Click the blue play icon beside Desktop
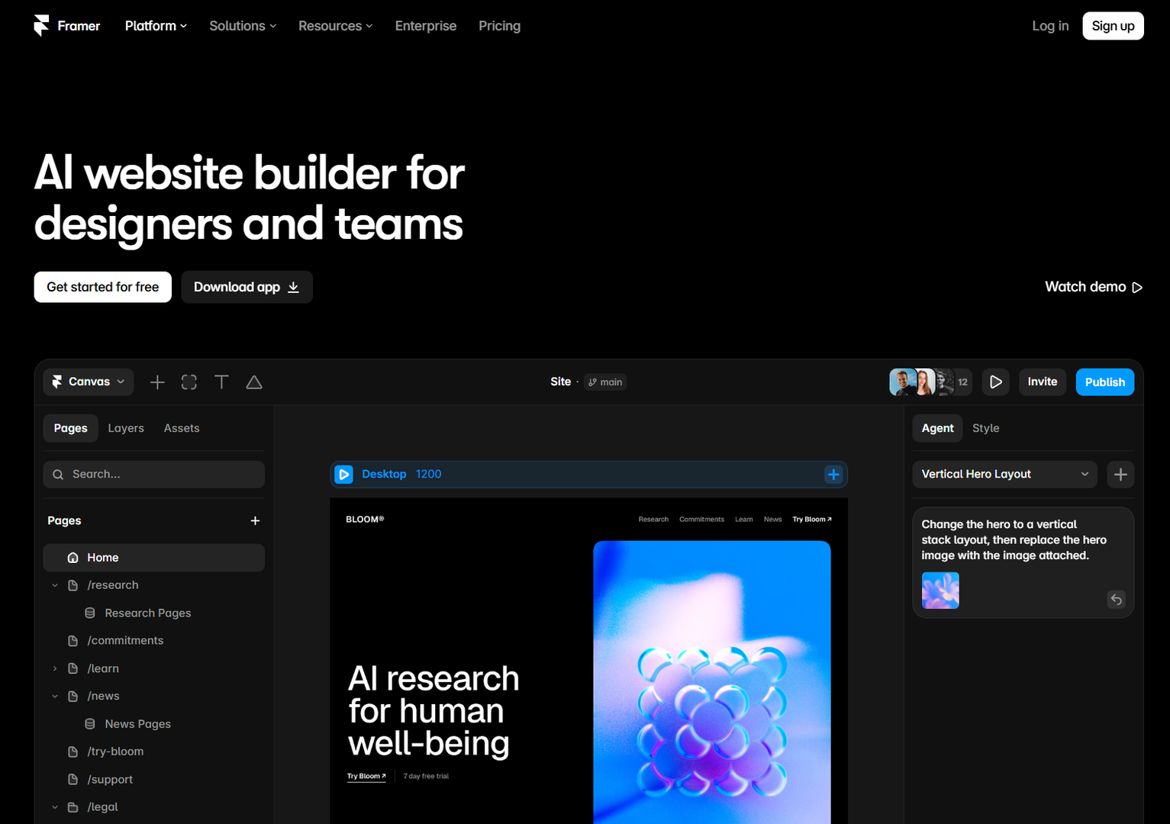Image resolution: width=1170 pixels, height=824 pixels. coord(344,475)
